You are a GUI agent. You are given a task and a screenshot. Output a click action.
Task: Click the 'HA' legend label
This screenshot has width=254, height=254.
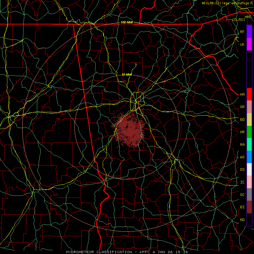(242, 95)
